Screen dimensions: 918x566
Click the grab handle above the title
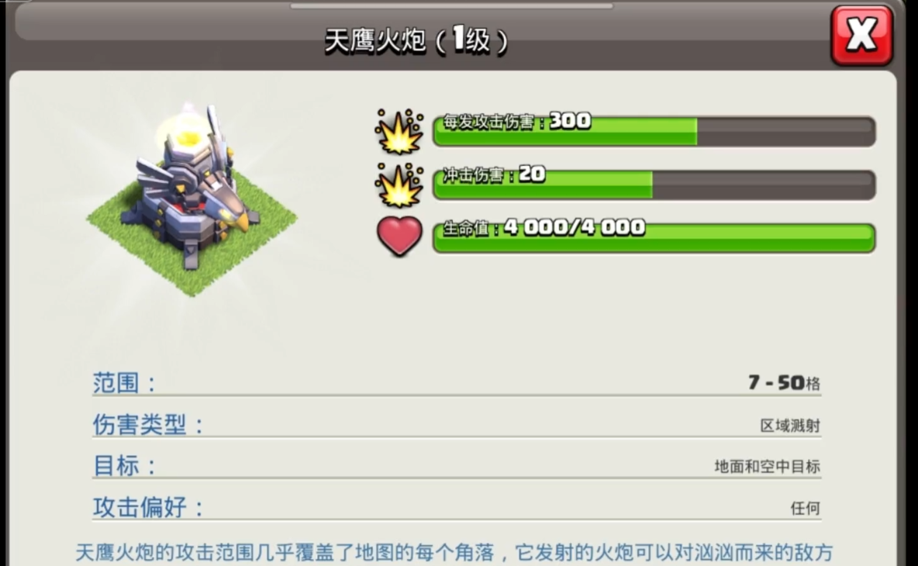451,6
